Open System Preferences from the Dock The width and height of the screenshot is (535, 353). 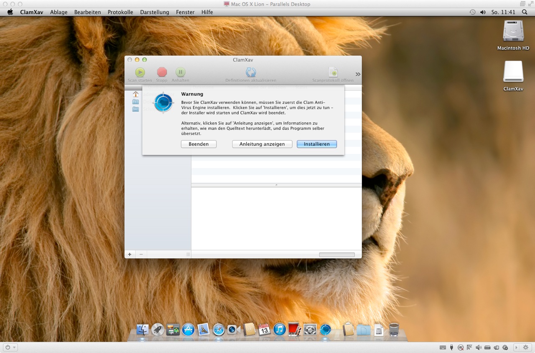click(310, 330)
